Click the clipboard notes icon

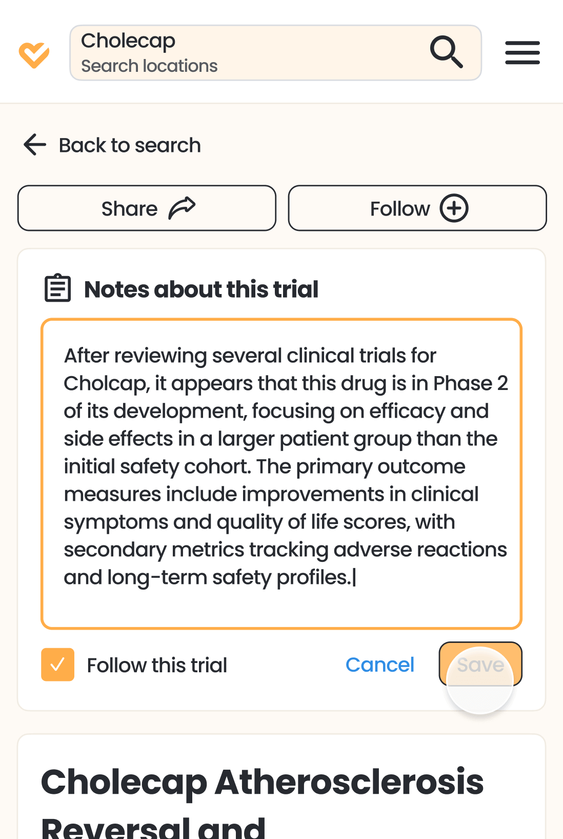tap(57, 288)
